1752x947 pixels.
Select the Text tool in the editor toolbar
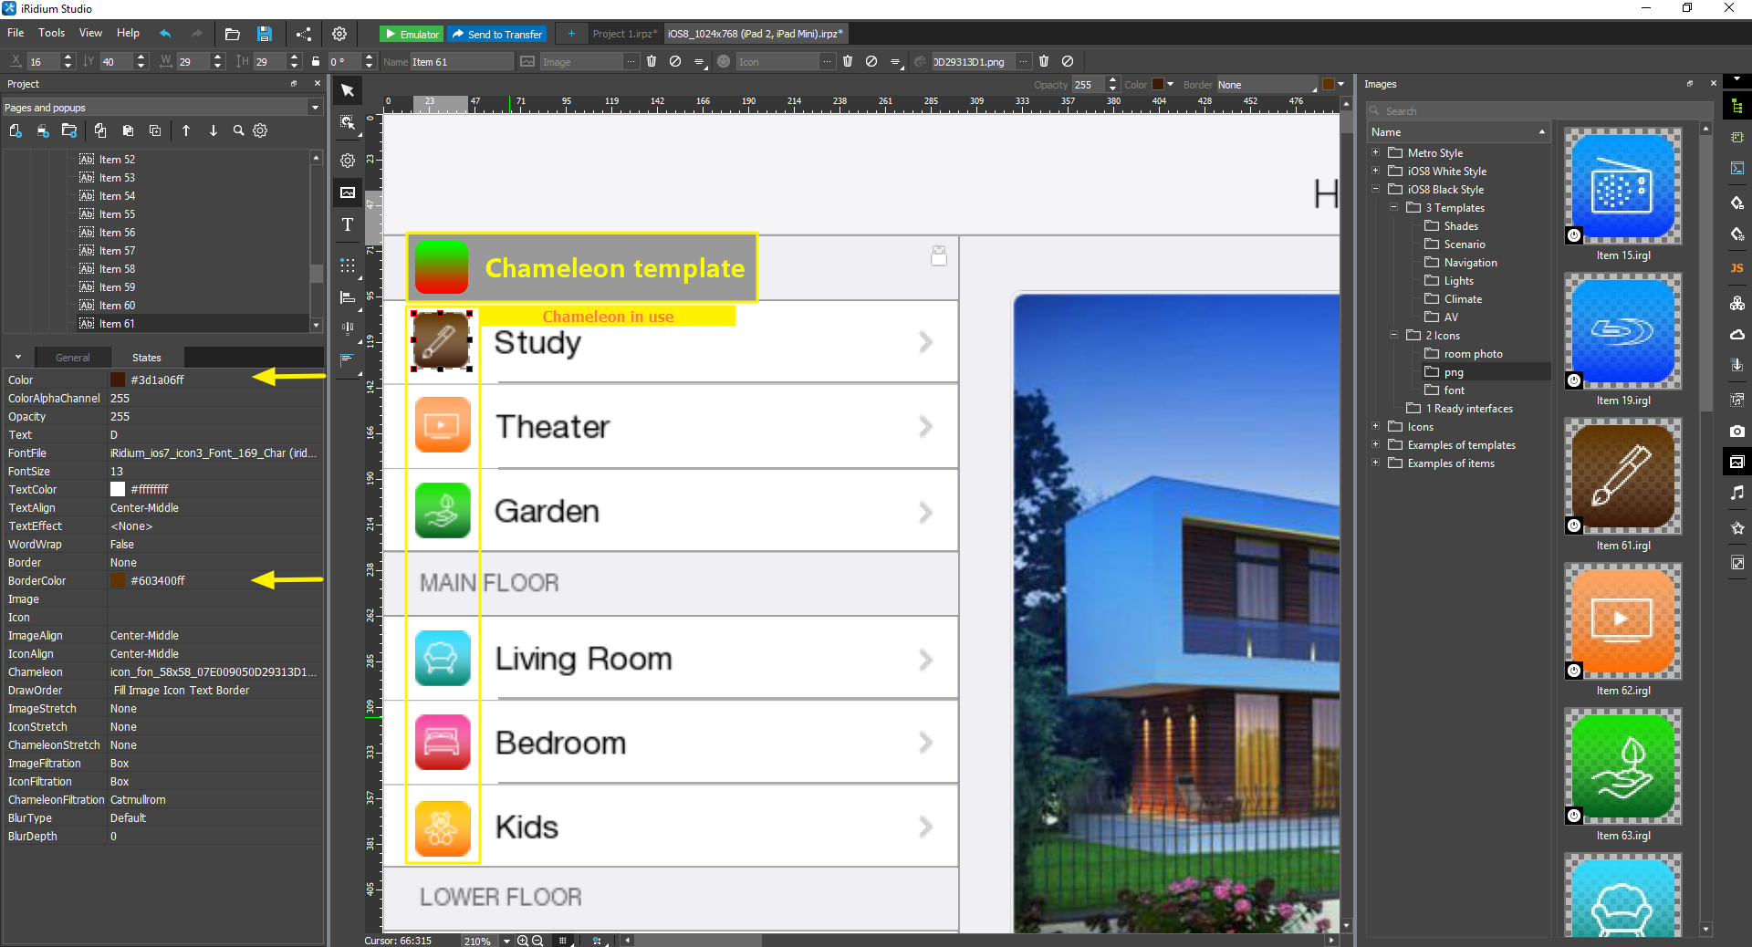(347, 224)
